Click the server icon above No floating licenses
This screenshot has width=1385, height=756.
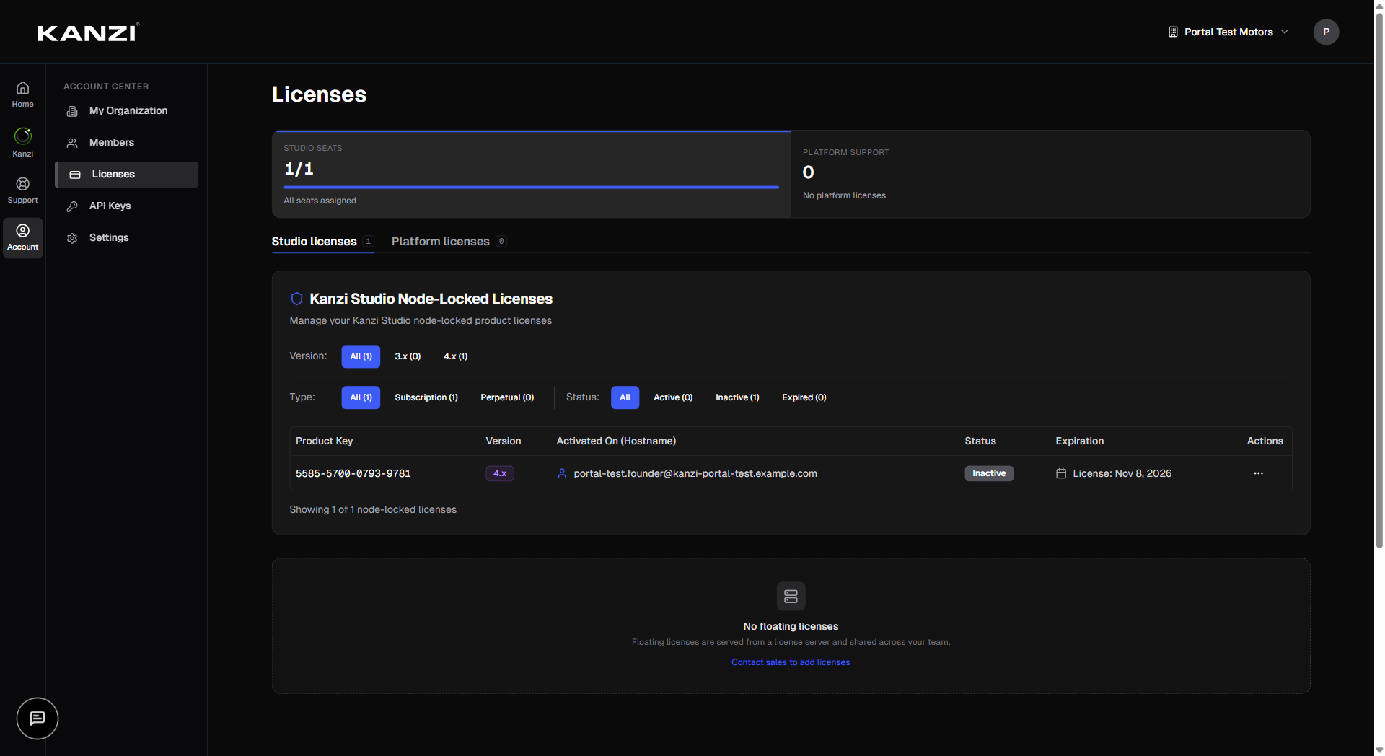[791, 597]
